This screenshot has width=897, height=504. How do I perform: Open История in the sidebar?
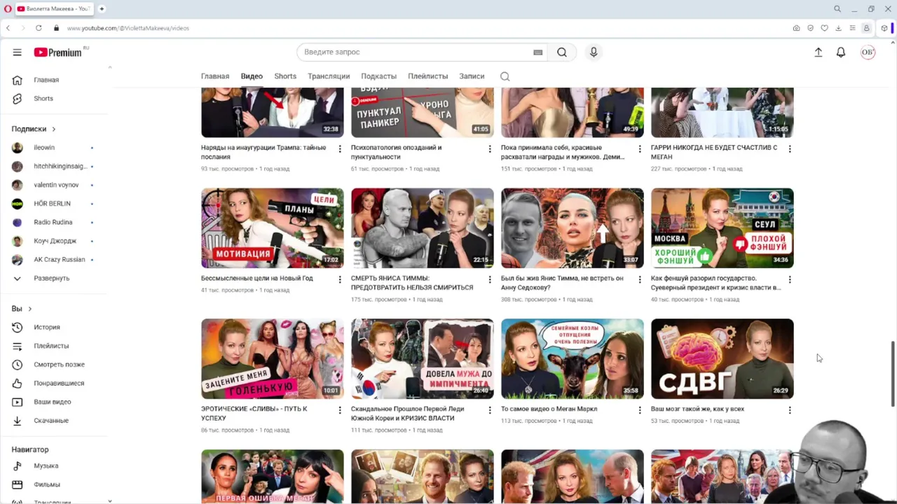click(x=47, y=327)
